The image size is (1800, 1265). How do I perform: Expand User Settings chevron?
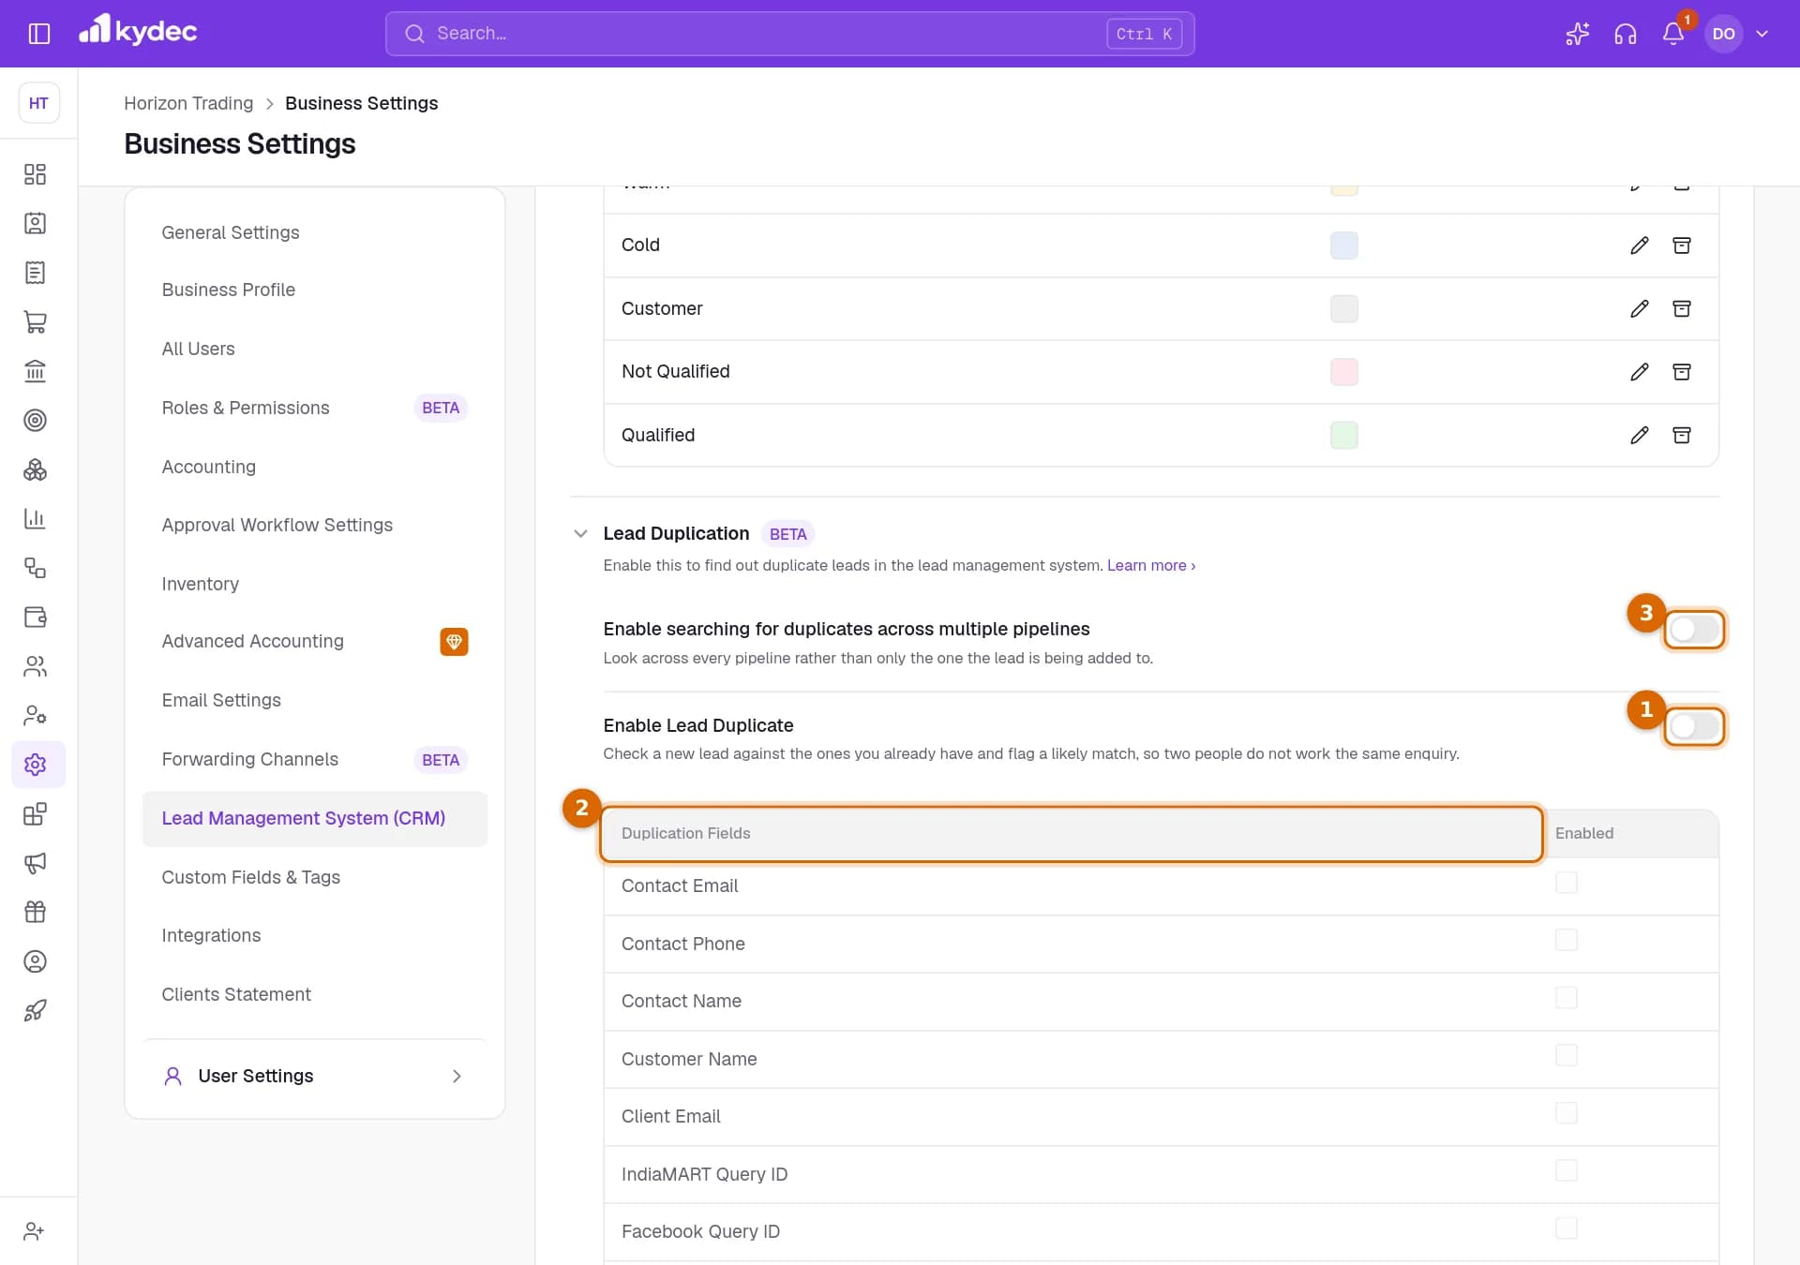tap(457, 1077)
